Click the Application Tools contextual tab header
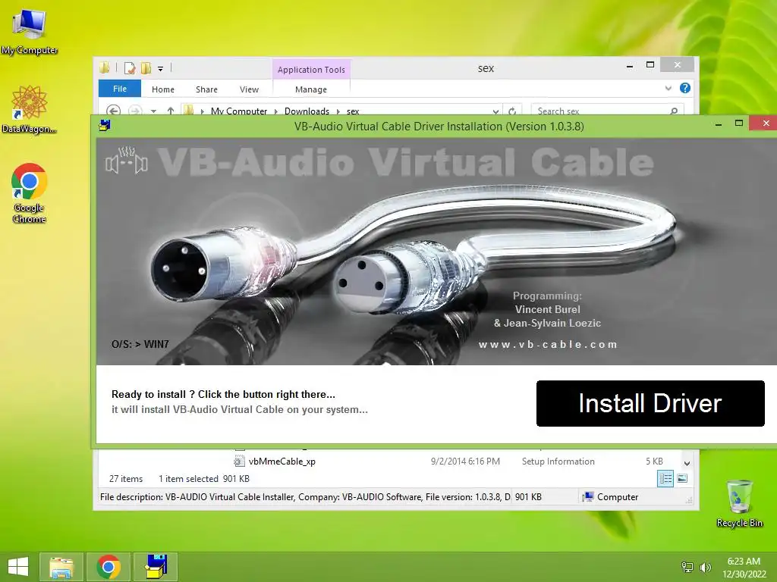The width and height of the screenshot is (777, 582). tap(311, 70)
